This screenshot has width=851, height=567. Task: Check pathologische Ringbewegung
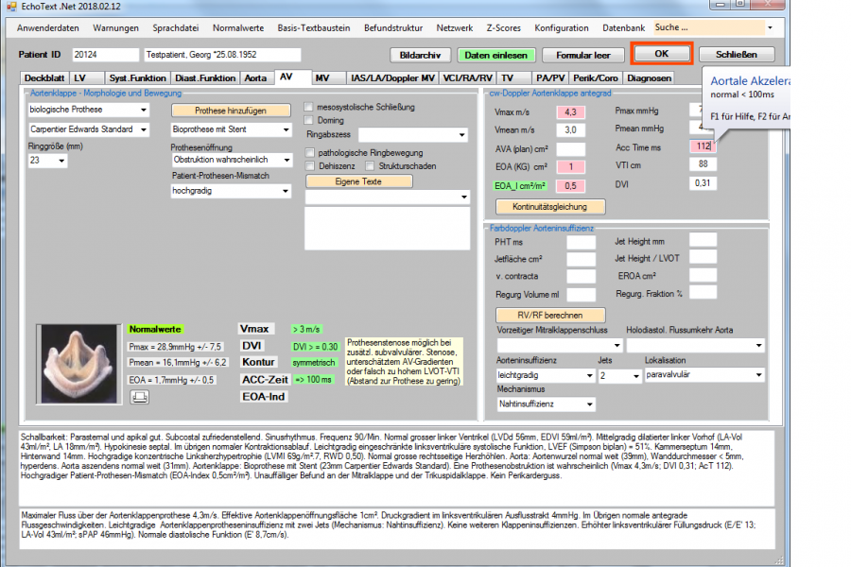310,152
